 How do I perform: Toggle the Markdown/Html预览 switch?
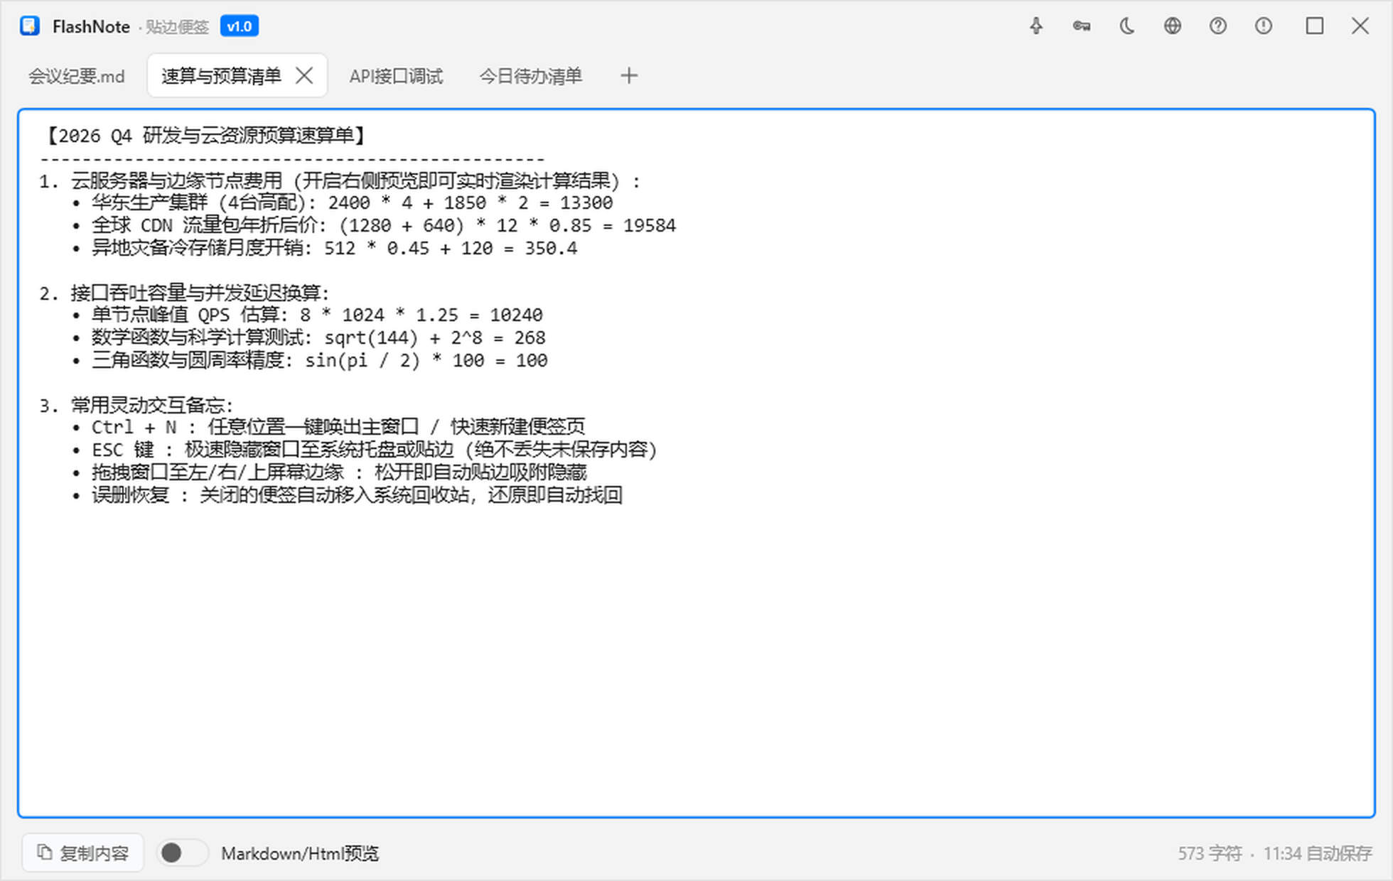(x=182, y=853)
